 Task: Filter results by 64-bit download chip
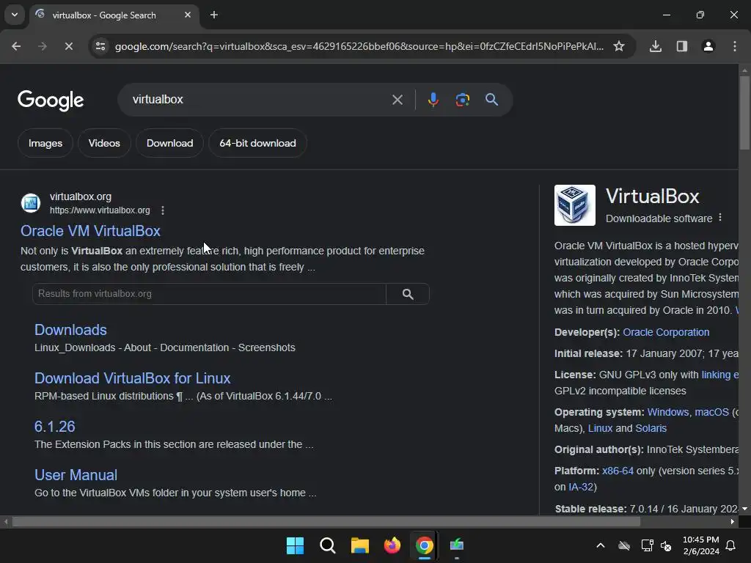[257, 143]
